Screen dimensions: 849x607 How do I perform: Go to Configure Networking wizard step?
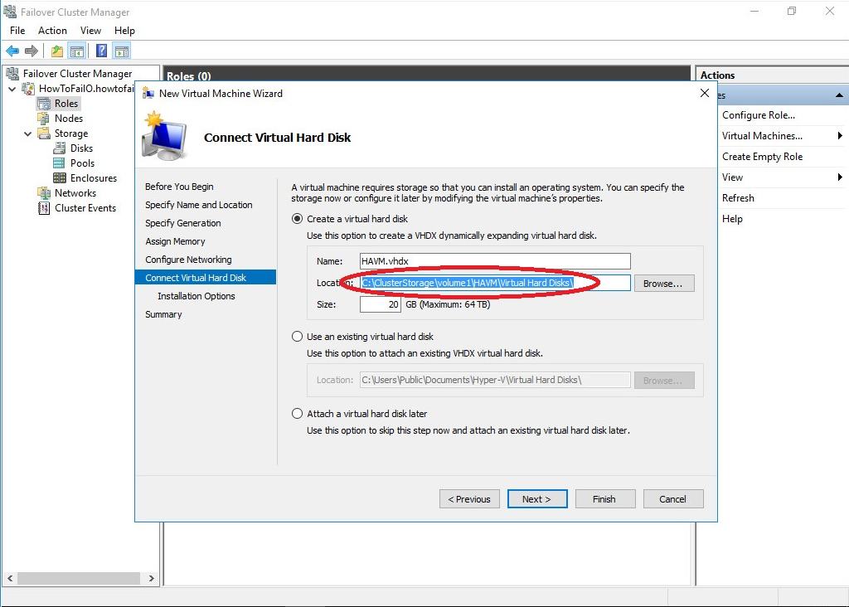188,260
